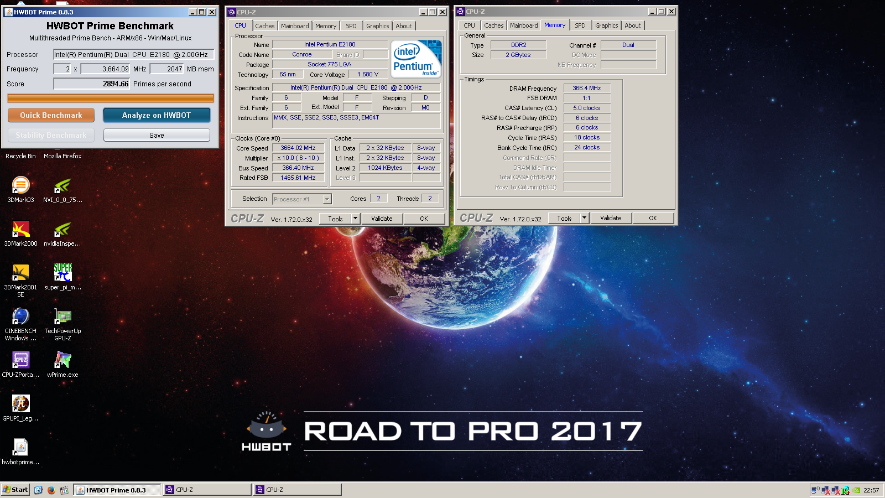
Task: Click the orange benchmark progress bar
Action: (x=110, y=98)
